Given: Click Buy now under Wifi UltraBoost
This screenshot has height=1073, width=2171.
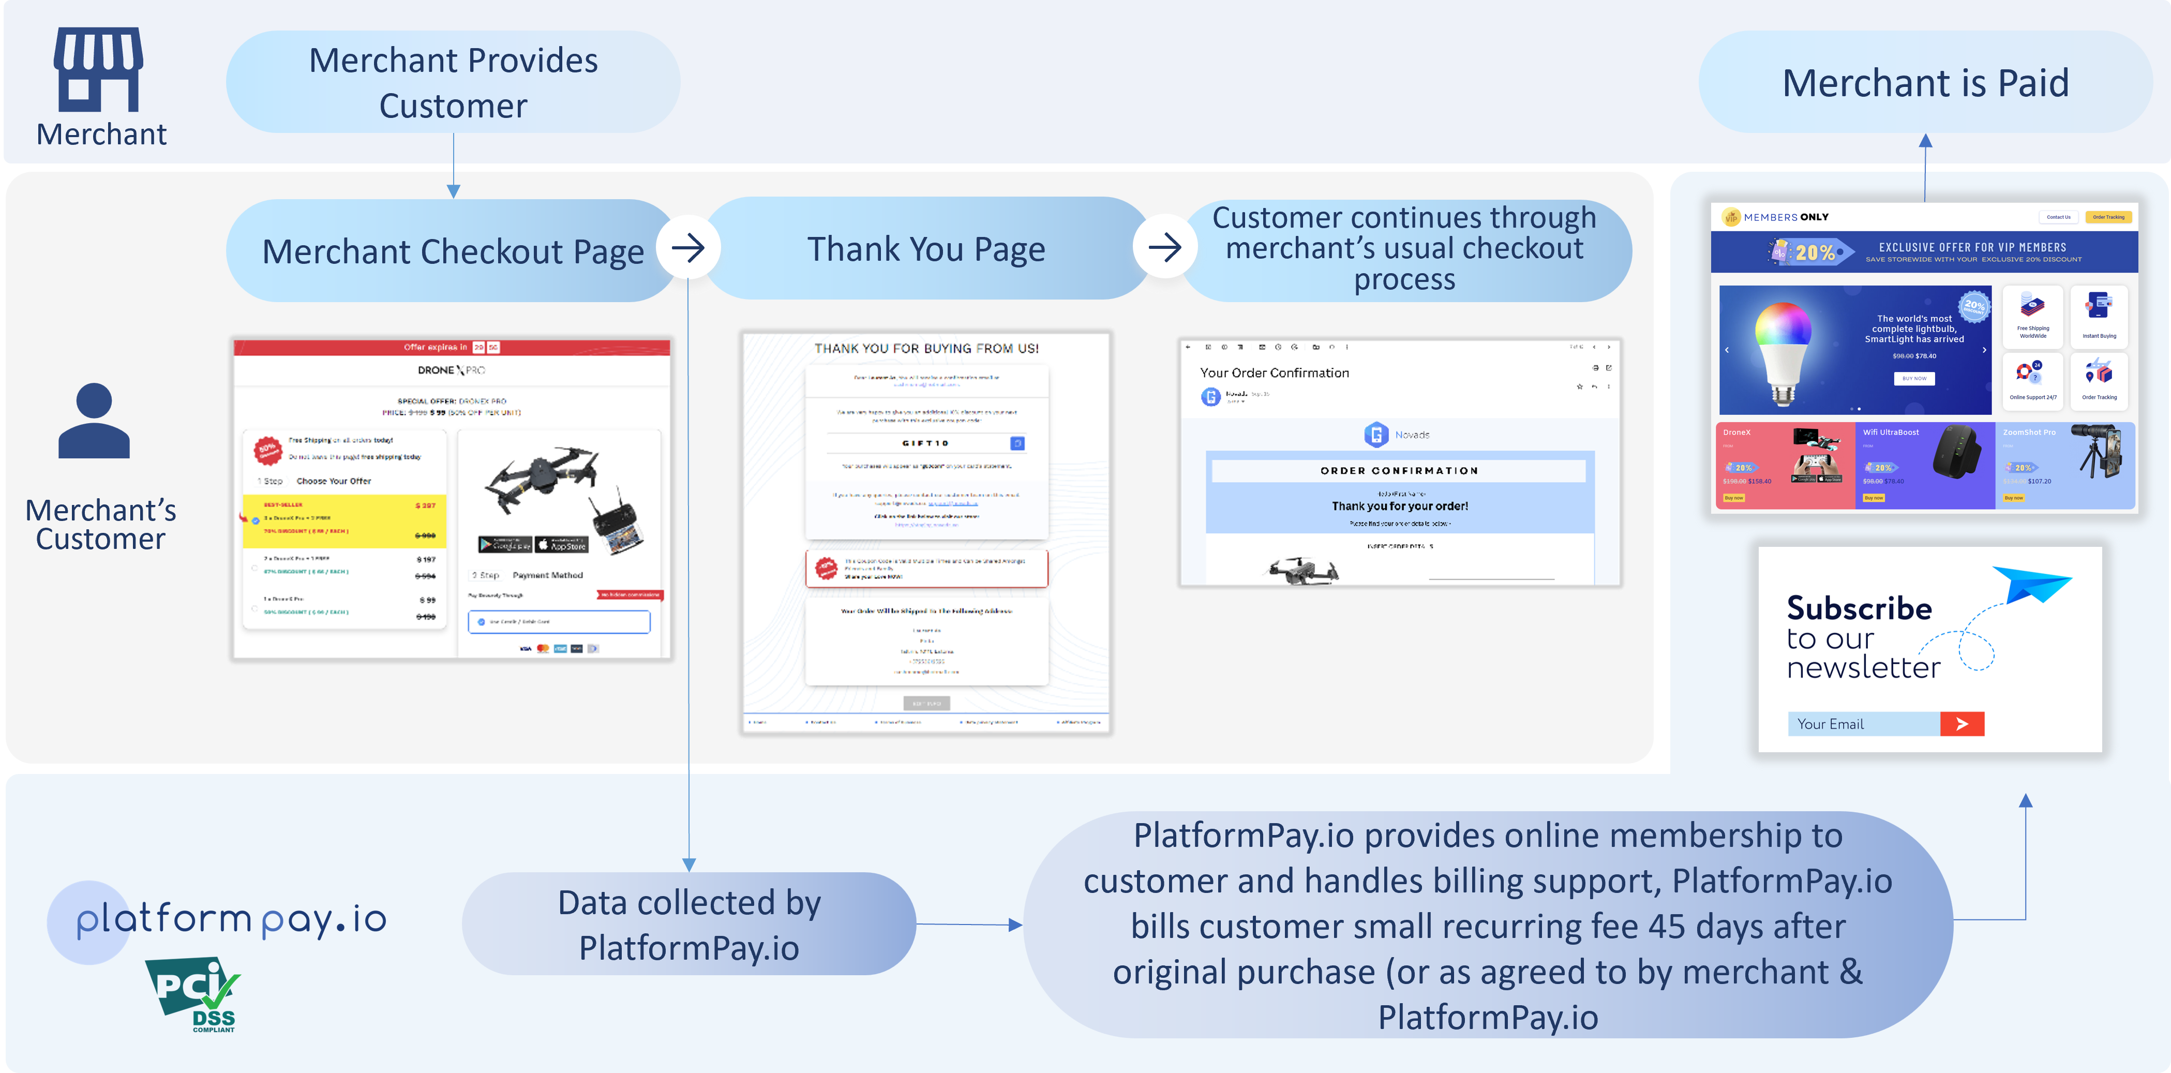Looking at the screenshot, I should click(x=1874, y=498).
